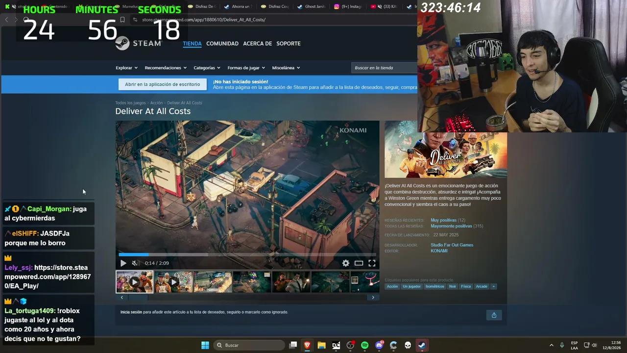627x353 pixels.
Task: Switch to the Instagram browser tab
Action: (x=348, y=6)
